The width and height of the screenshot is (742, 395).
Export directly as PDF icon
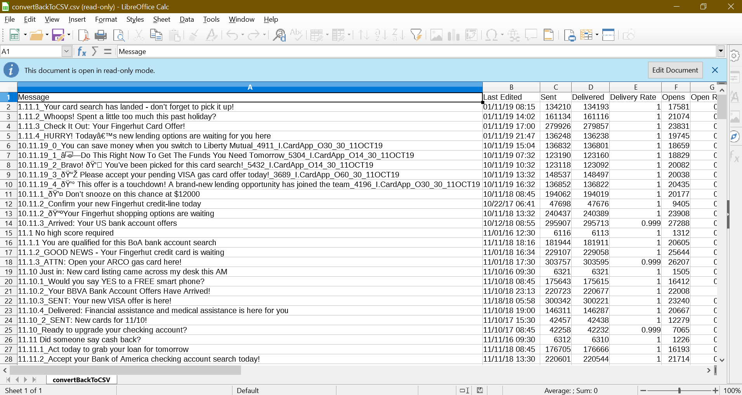(x=83, y=35)
